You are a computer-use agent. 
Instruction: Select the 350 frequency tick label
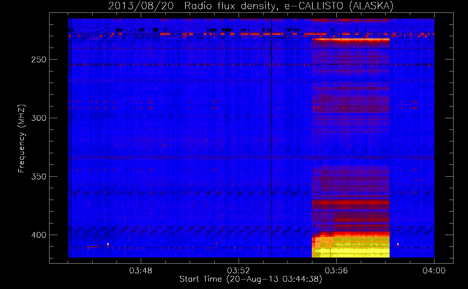[x=39, y=176]
